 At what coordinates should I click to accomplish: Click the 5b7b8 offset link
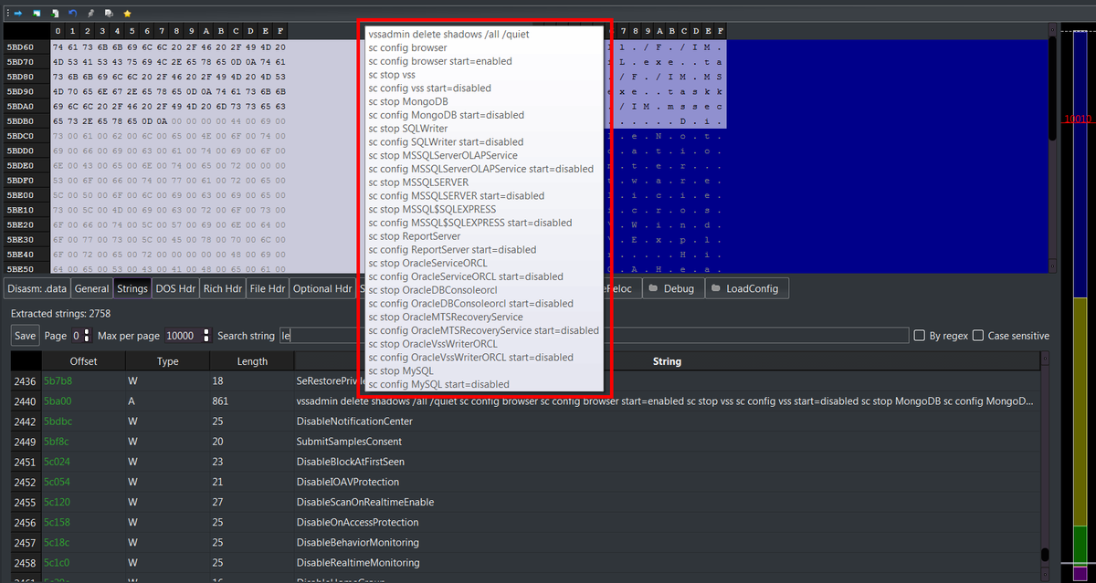coord(58,380)
